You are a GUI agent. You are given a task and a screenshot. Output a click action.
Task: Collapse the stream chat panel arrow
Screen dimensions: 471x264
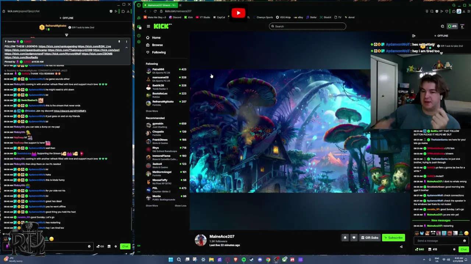click(414, 36)
